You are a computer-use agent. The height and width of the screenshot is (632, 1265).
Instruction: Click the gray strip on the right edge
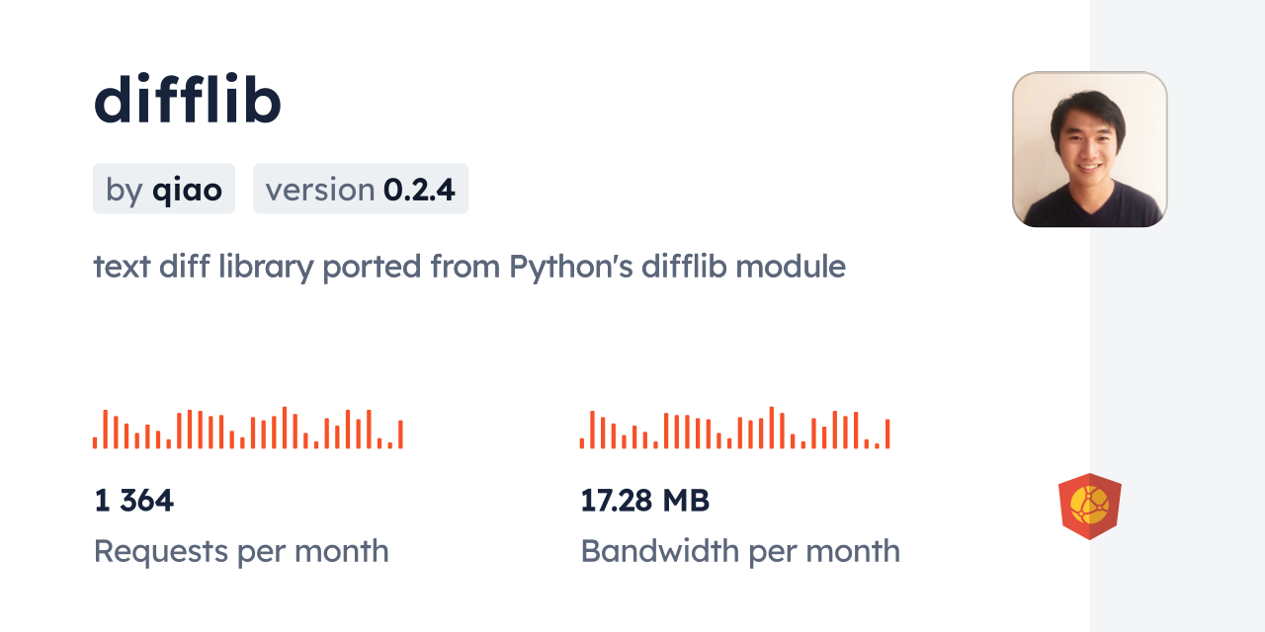coord(1177,316)
